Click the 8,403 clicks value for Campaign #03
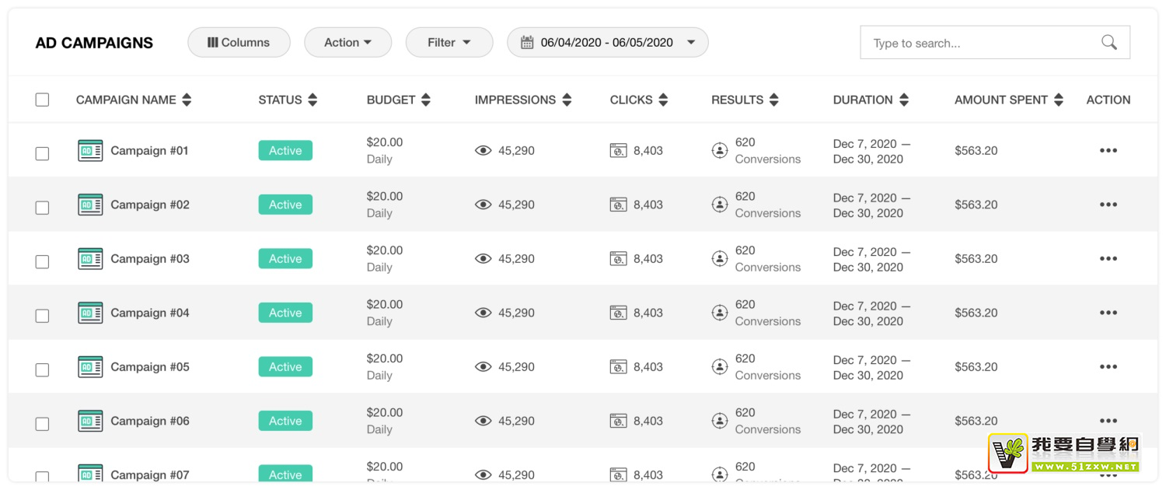The height and width of the screenshot is (490, 1166). click(648, 259)
